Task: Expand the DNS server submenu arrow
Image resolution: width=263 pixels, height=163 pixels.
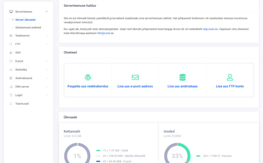Action: click(x=47, y=87)
